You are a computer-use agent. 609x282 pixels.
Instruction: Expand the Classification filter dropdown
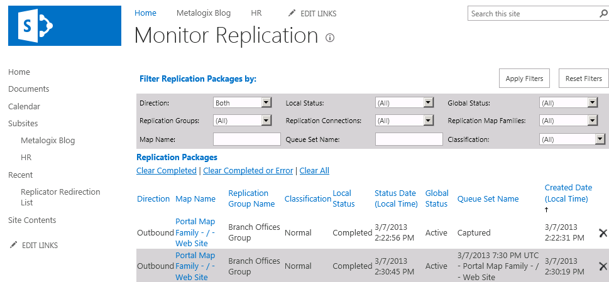coord(600,139)
